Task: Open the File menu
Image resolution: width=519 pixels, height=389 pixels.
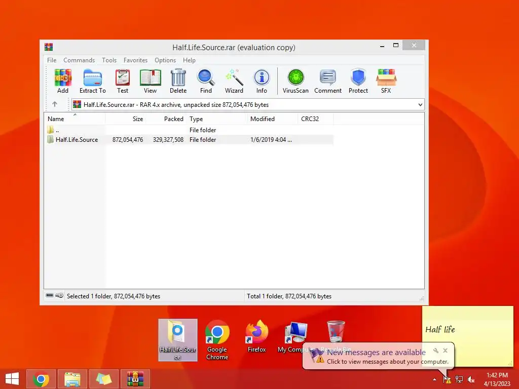Action: click(x=52, y=60)
